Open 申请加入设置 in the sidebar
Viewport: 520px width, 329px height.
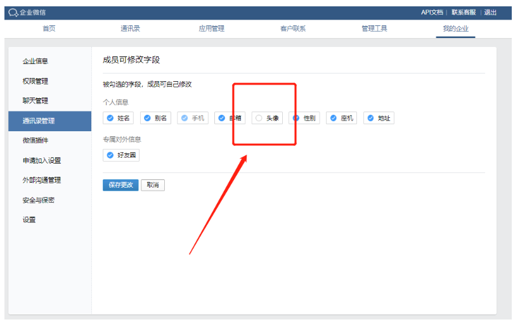[42, 160]
